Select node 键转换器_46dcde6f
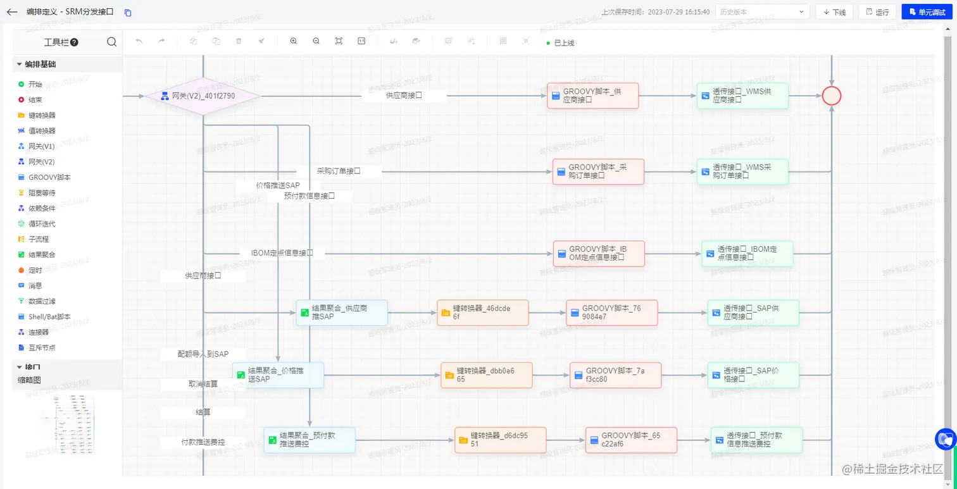957x489 pixels. pos(483,313)
